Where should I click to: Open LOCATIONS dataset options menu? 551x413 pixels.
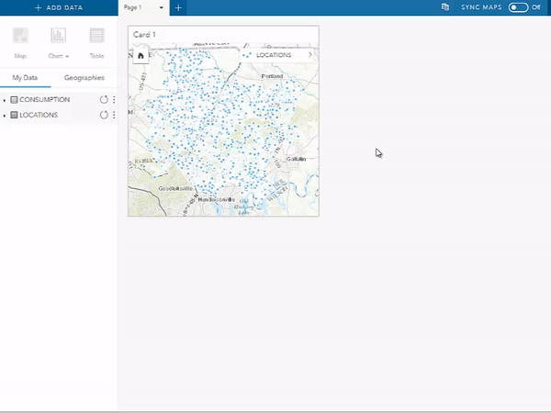[x=114, y=115]
